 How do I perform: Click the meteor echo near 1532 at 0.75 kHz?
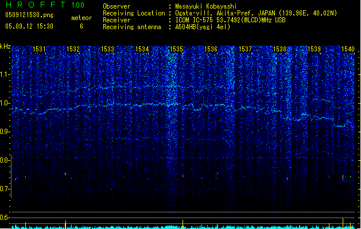[x=65, y=173]
